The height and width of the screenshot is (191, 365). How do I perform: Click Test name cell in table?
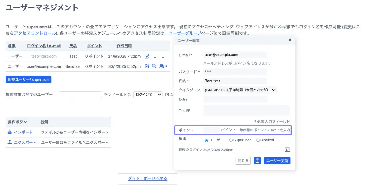pos(73,56)
